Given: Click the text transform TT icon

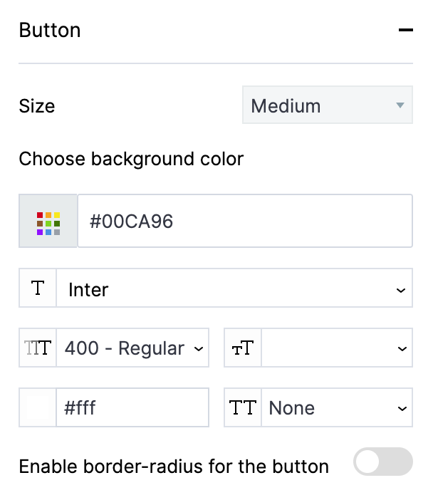Looking at the screenshot, I should coord(243,407).
